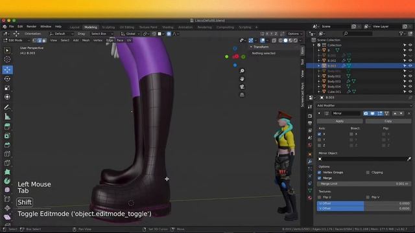
Task: Enable Bisect X checkbox
Action: coord(351,134)
